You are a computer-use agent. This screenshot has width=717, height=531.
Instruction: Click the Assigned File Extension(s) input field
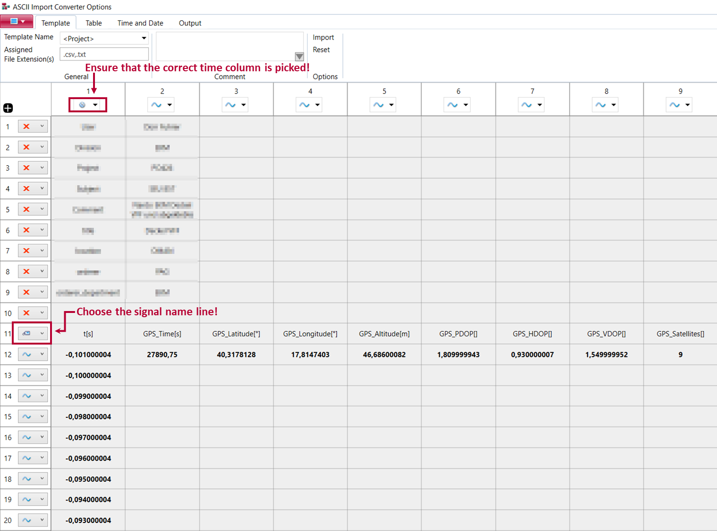[x=104, y=54]
